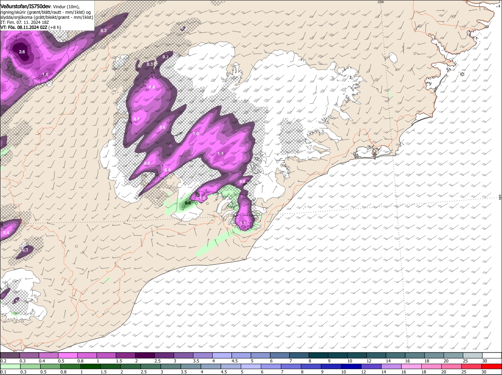
Task: Pick the 4.5 swatch in the upper legend row
Action: 241,355
